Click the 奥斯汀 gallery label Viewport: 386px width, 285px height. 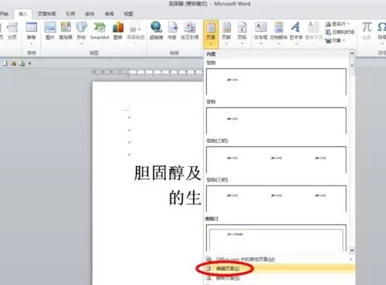(x=212, y=219)
